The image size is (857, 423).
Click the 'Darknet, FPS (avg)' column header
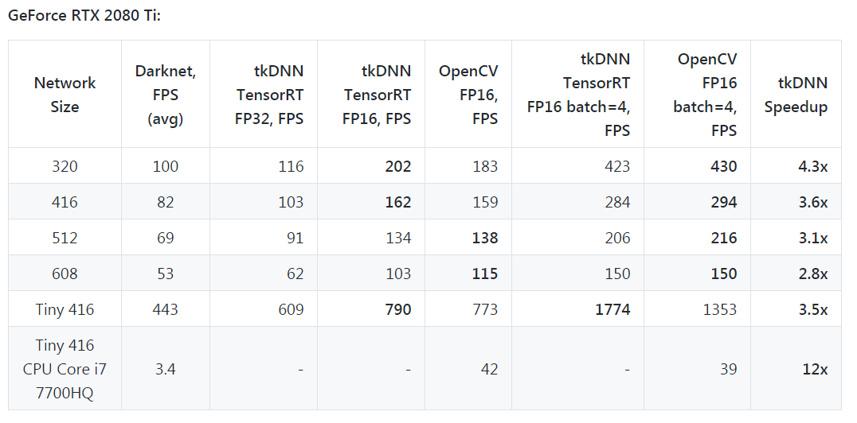(165, 95)
